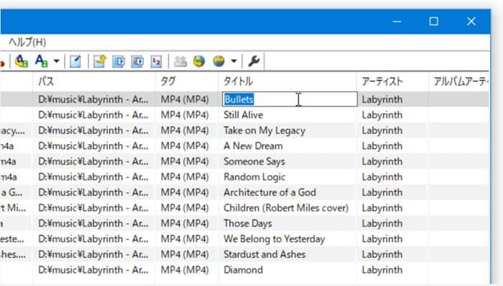Expand the dropdown beside the tag sources globe
The height and width of the screenshot is (286, 503).
(234, 61)
